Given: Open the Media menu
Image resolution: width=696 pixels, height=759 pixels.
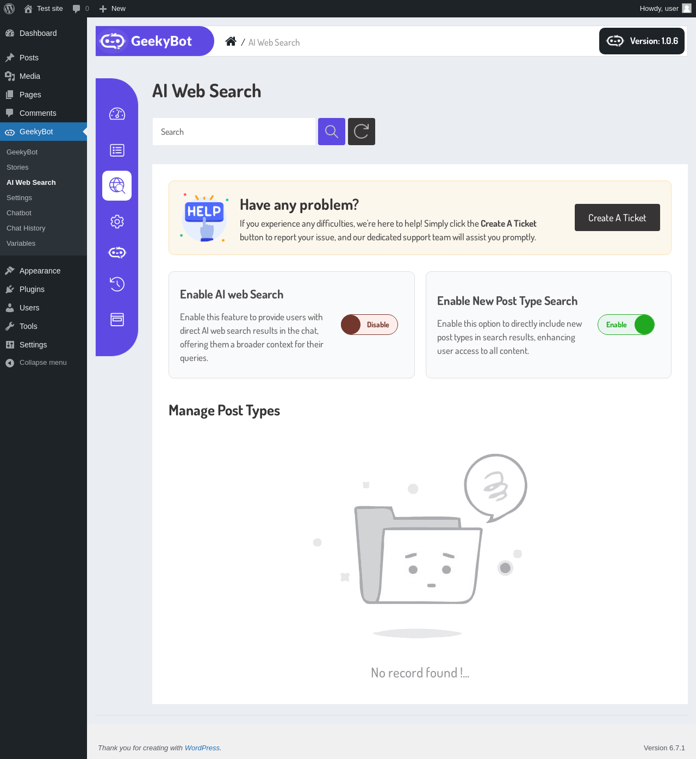Looking at the screenshot, I should tap(43, 76).
